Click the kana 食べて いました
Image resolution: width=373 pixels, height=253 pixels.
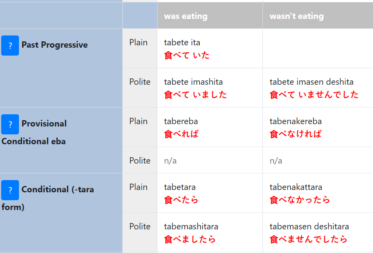(195, 95)
